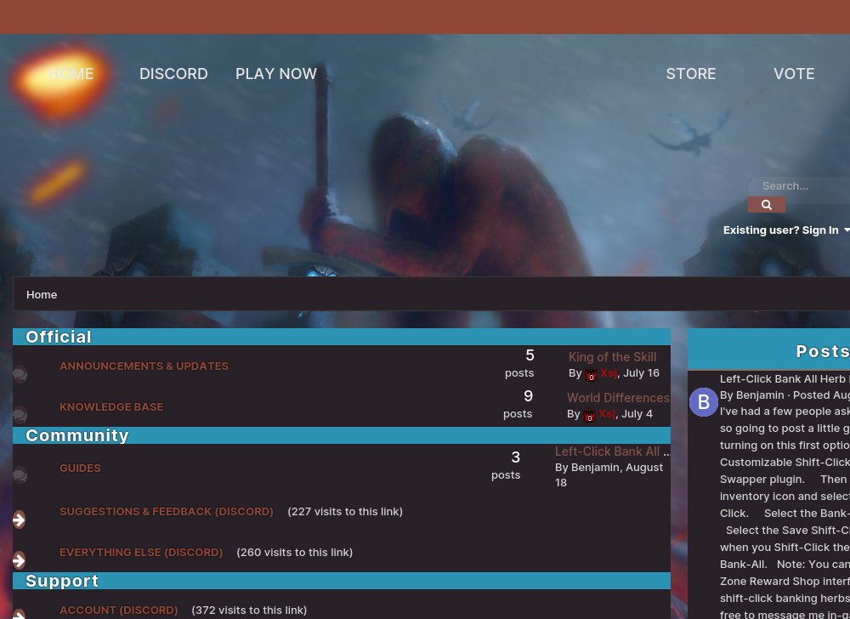Open Benjamin's avatar circle with letter B
Screen dimensions: 850x619
703,402
